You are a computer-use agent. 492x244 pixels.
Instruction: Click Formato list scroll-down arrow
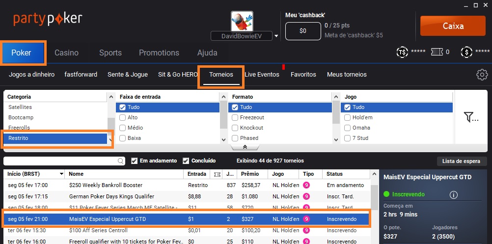(x=336, y=140)
